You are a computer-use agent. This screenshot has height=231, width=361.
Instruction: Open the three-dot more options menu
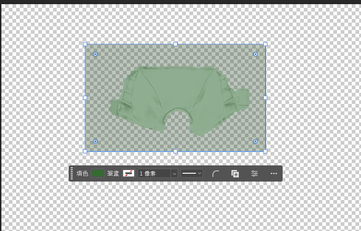tap(274, 174)
